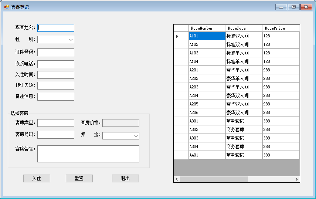Screen dimensions: 316x199
Task: Click room number A302
Action: coord(207,129)
